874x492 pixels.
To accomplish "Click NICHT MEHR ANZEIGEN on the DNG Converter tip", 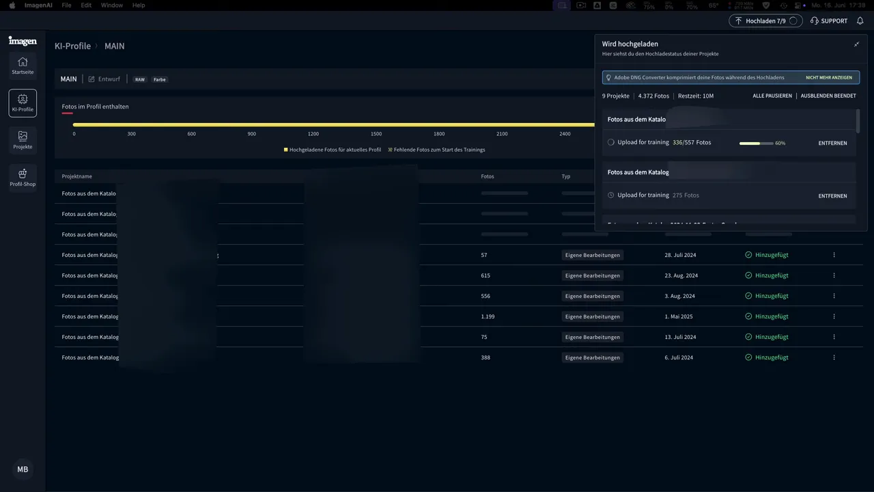I will click(828, 77).
